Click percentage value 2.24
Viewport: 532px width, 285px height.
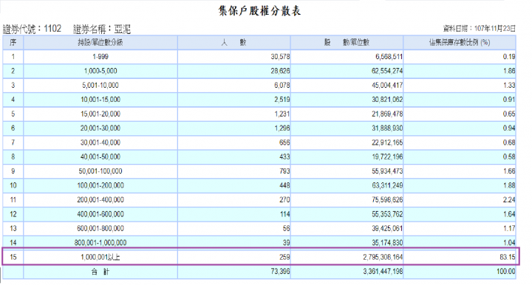pos(509,200)
